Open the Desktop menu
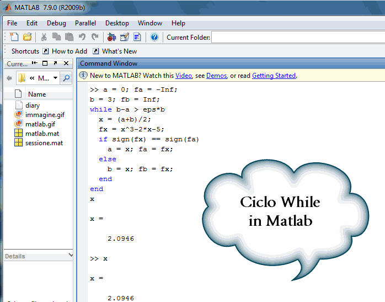This screenshot has width=385, height=302. 117,23
